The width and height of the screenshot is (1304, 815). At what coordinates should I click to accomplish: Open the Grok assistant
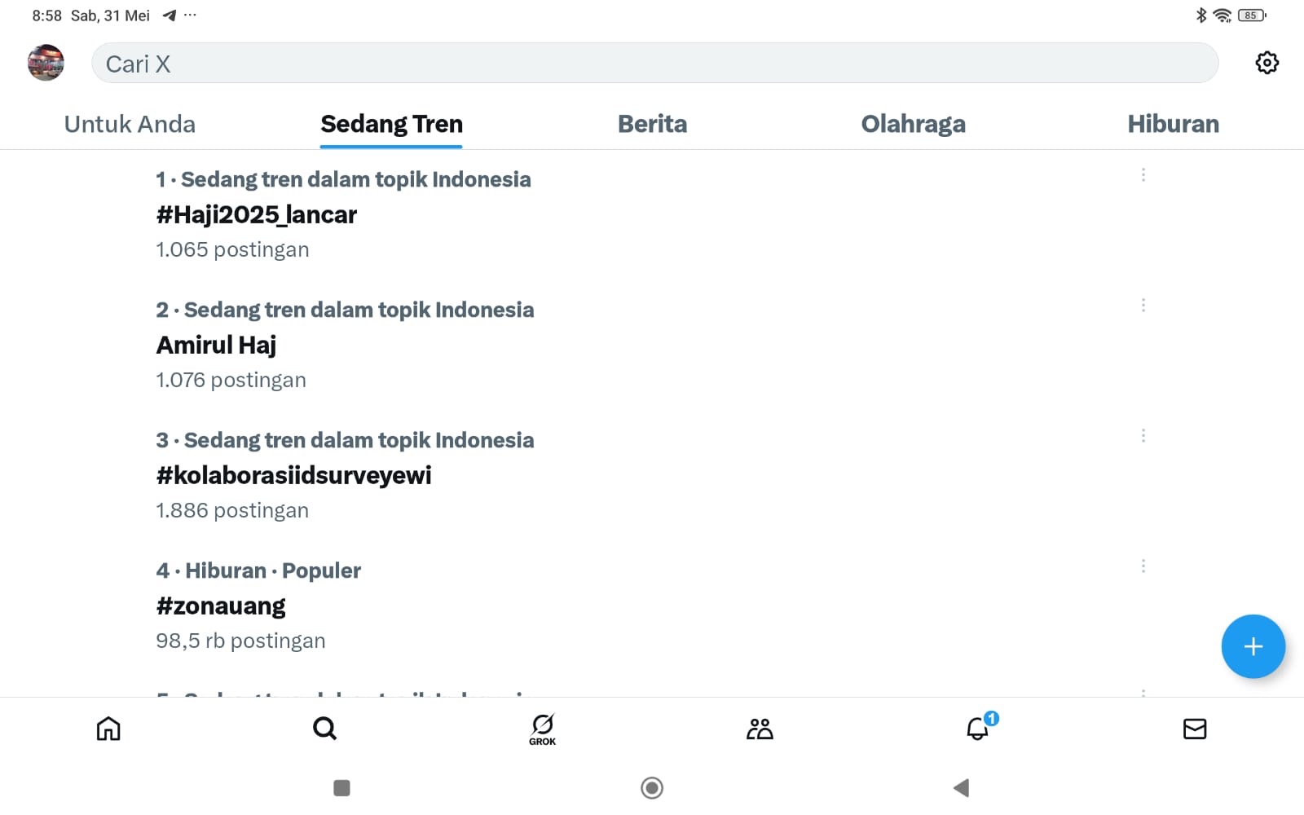[543, 729]
